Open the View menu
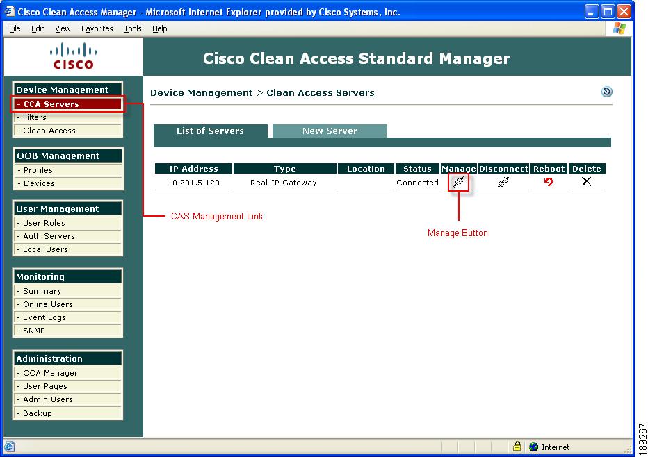The image size is (648, 457). pos(63,28)
